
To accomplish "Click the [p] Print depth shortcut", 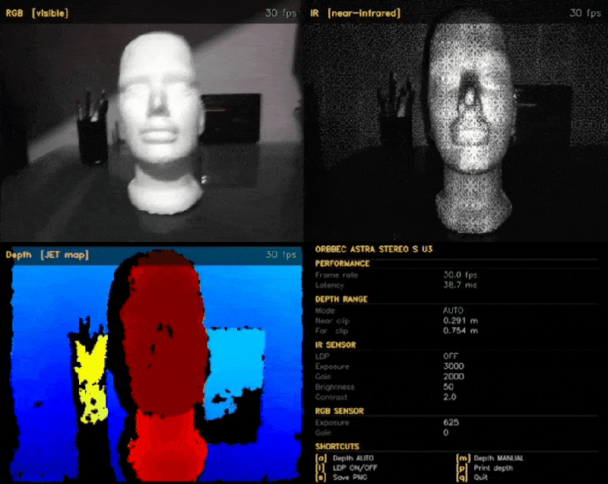I will [485, 468].
